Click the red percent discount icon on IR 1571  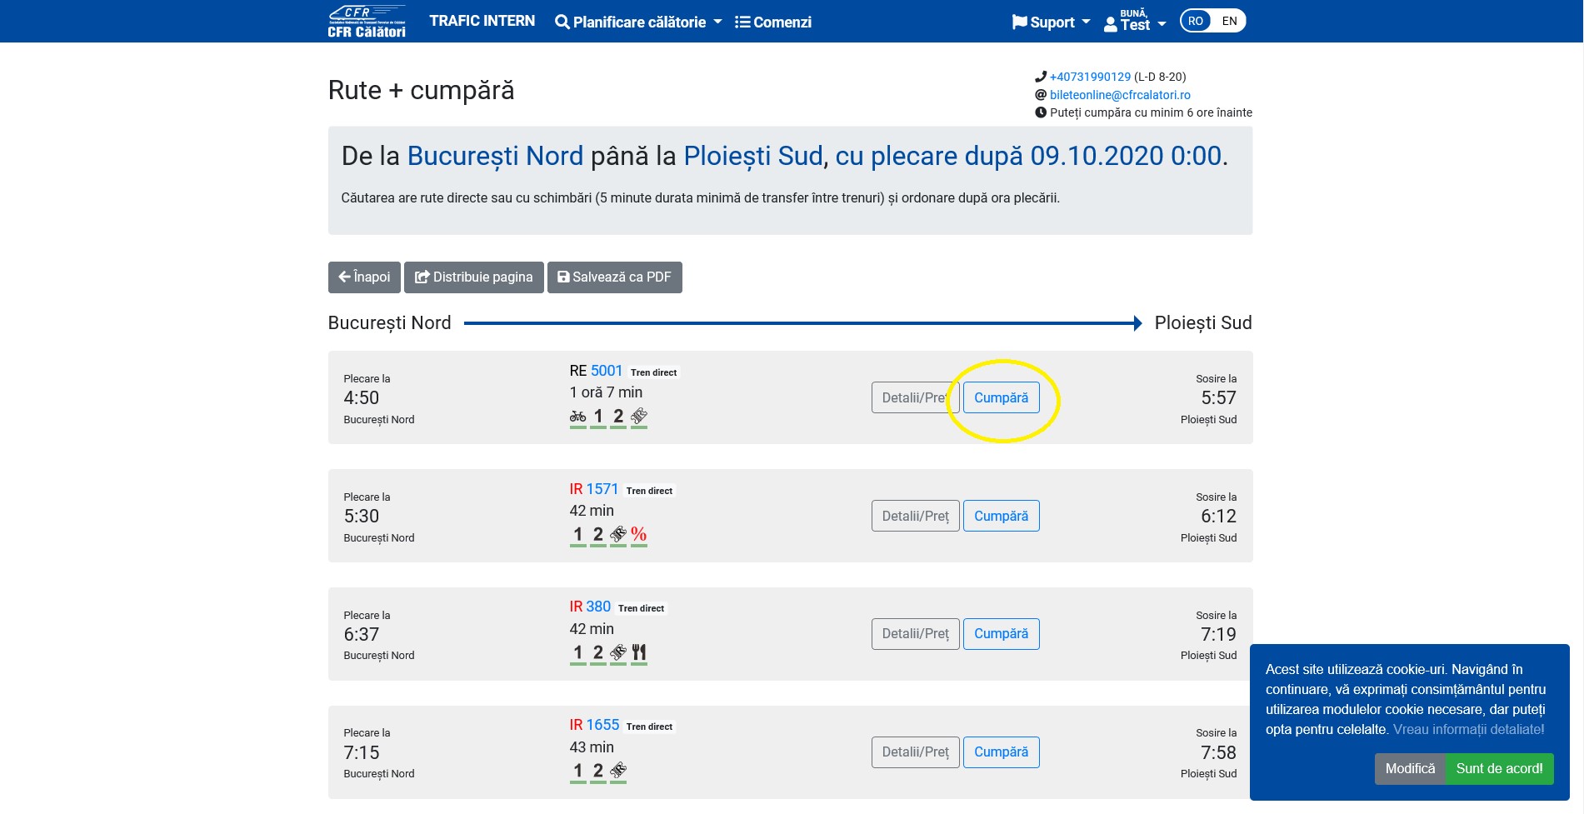click(639, 535)
